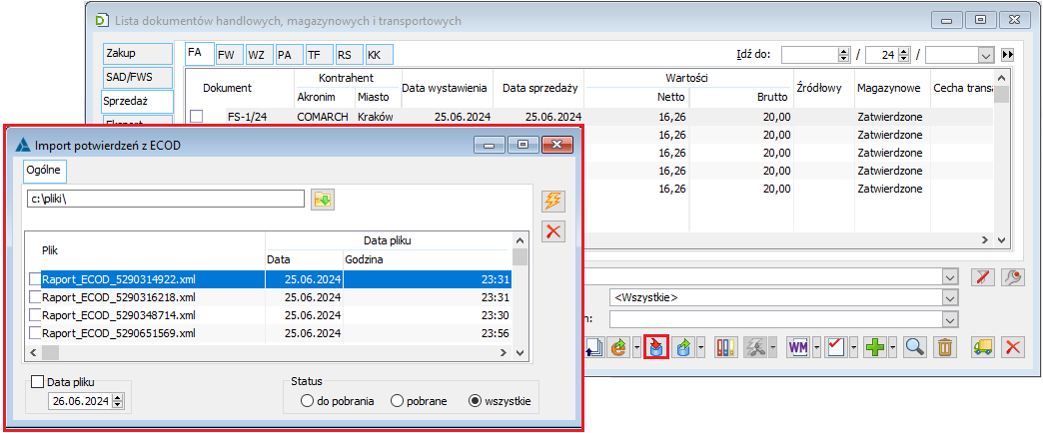The height and width of the screenshot is (433, 1043).
Task: Select the Ogólne tab in import dialog
Action: (45, 172)
